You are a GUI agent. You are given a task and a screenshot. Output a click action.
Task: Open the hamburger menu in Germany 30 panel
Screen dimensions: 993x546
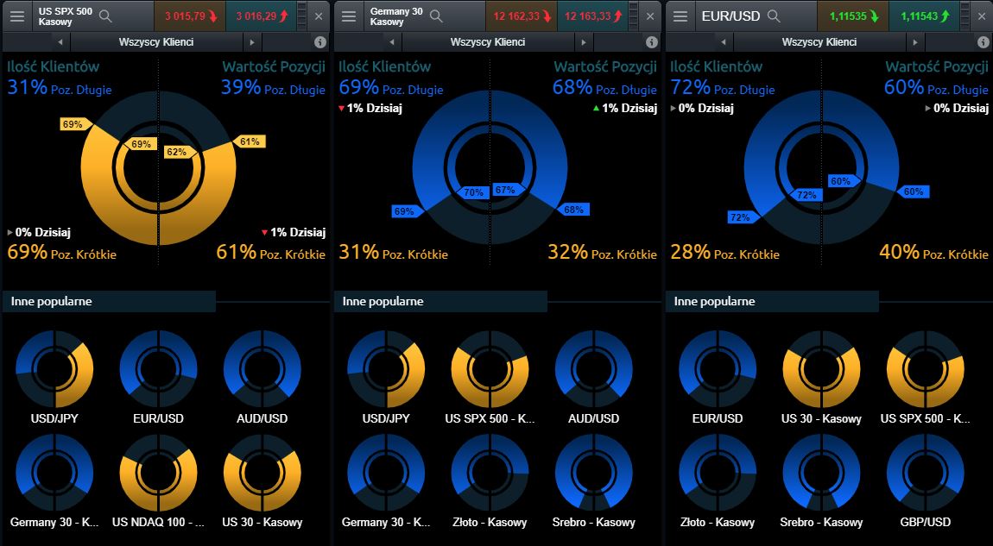[349, 16]
